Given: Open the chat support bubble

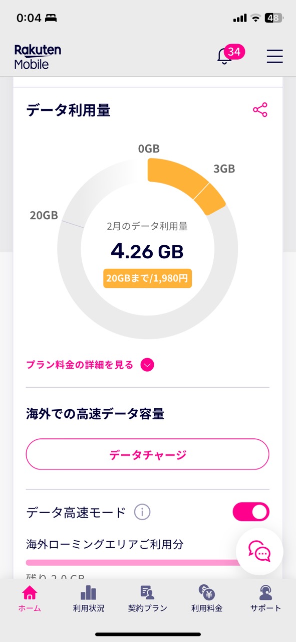Looking at the screenshot, I should pos(259,551).
